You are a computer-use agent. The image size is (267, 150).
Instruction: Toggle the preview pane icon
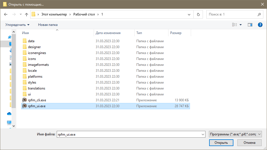250,25
